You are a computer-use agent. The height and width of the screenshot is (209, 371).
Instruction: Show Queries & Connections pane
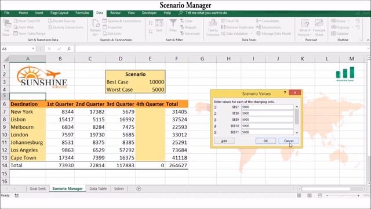click(122, 21)
